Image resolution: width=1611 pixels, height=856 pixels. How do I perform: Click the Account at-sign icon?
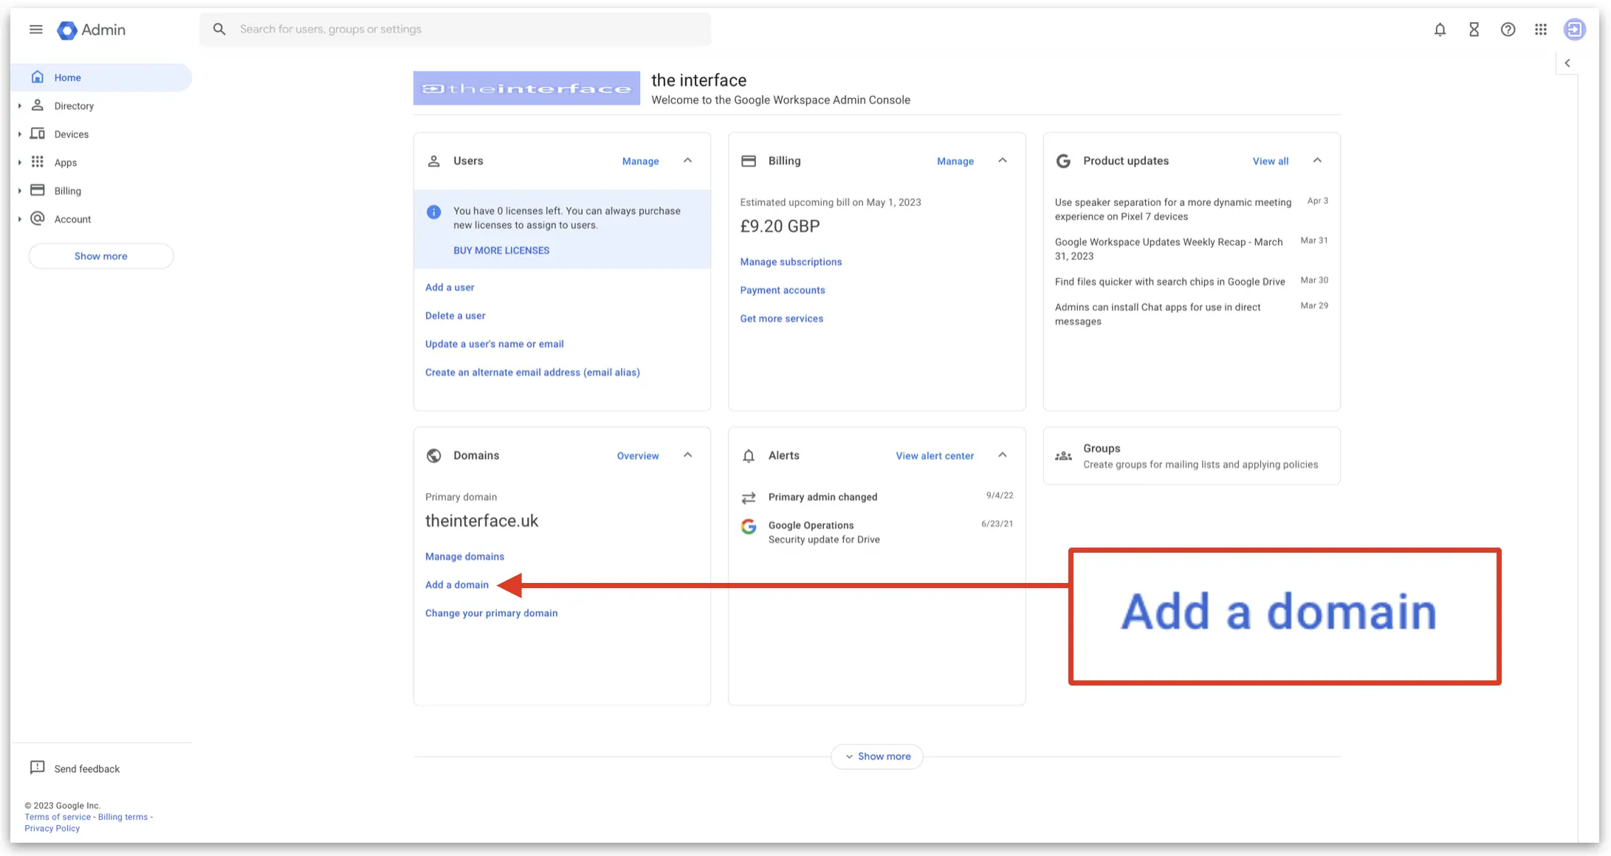38,218
